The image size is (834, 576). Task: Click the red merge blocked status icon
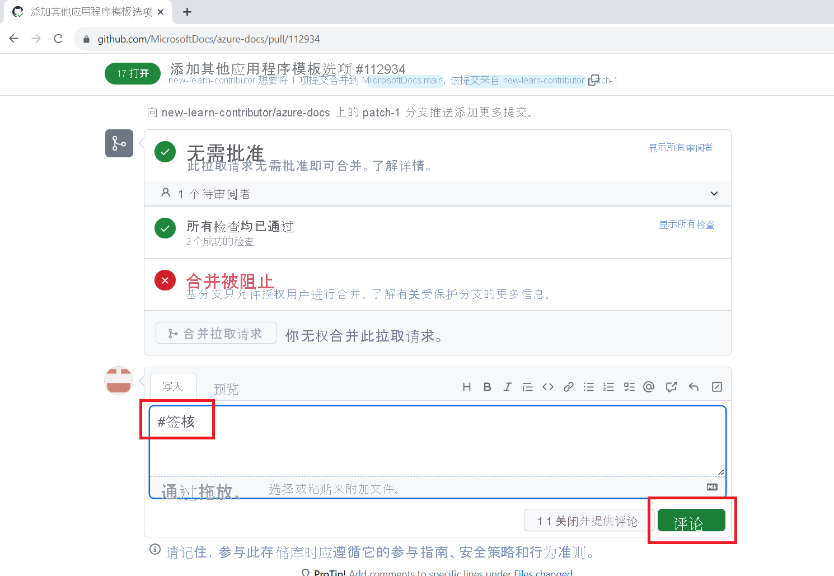[x=165, y=280]
